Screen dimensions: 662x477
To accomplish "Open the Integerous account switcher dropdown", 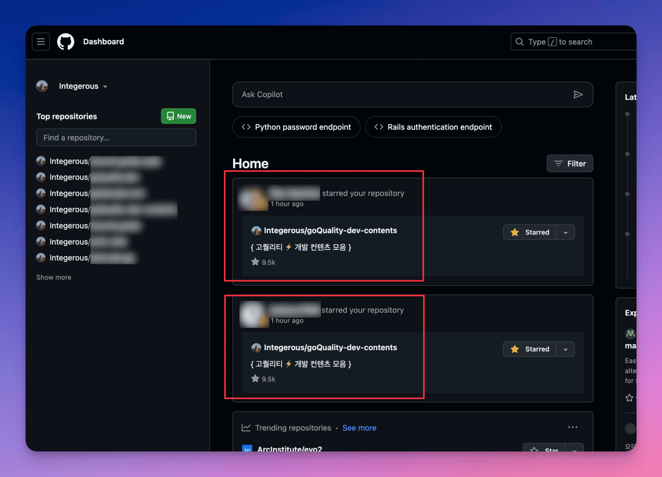I will click(83, 87).
